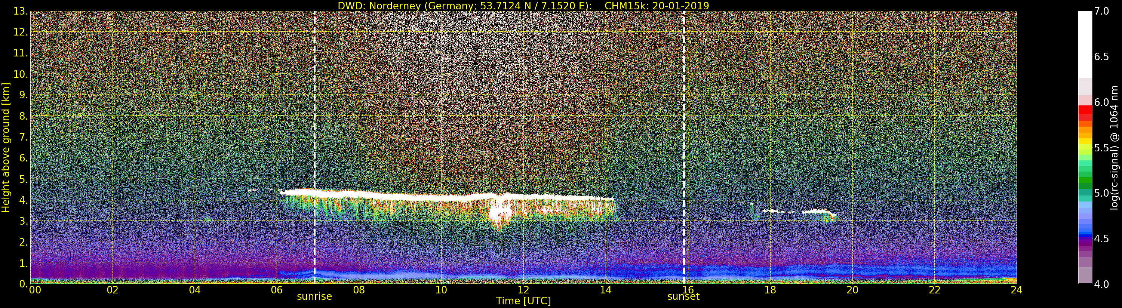
Task: Click the 'Height above ground [km]' axis label
Action: click(x=6, y=147)
